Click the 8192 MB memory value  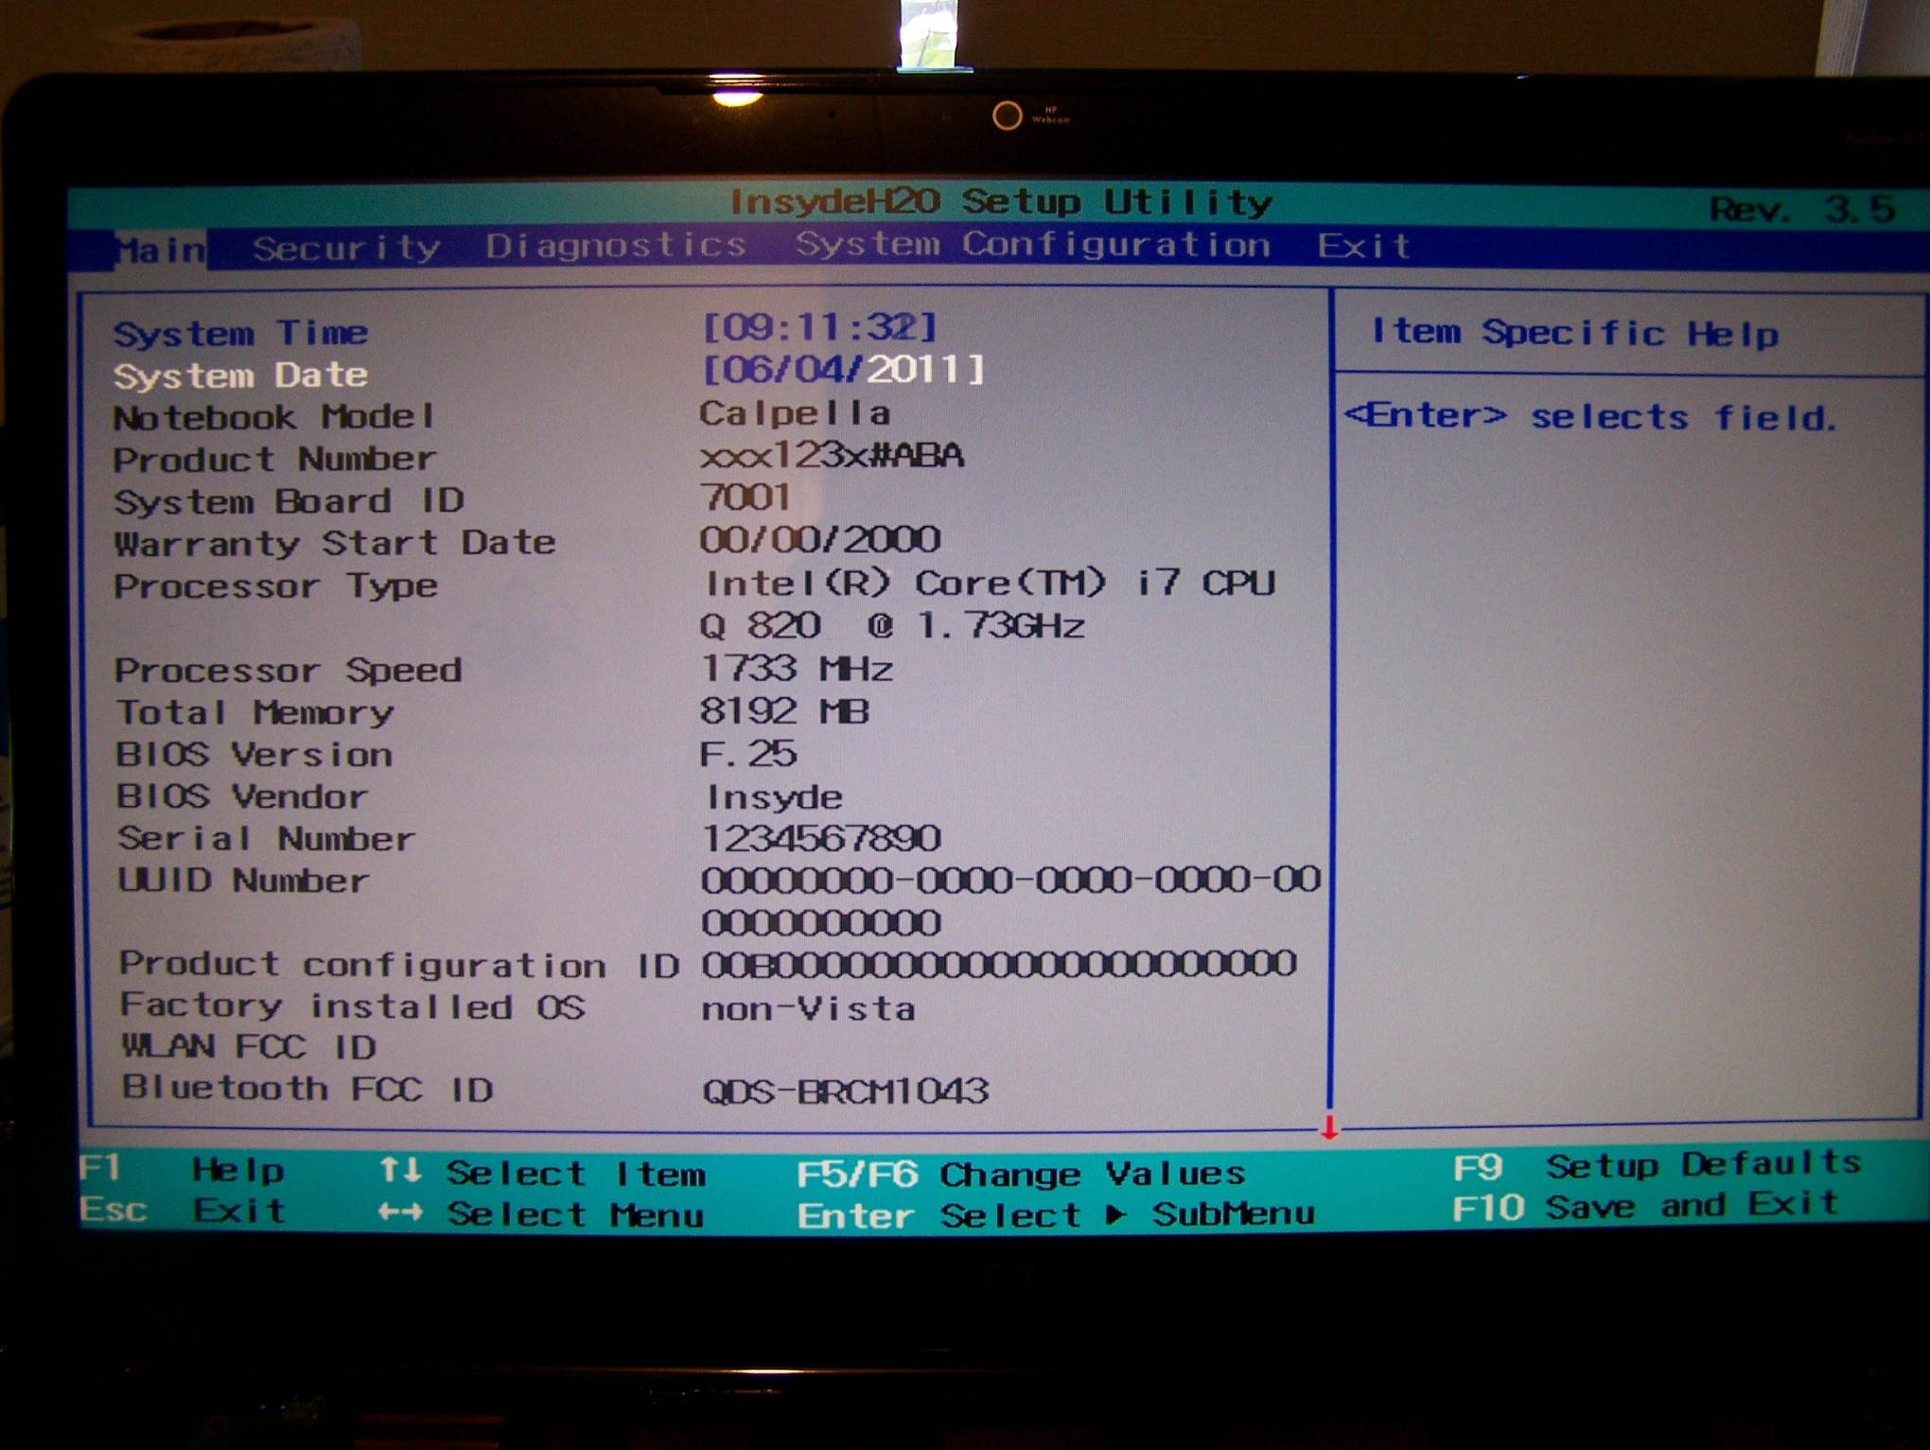785,710
